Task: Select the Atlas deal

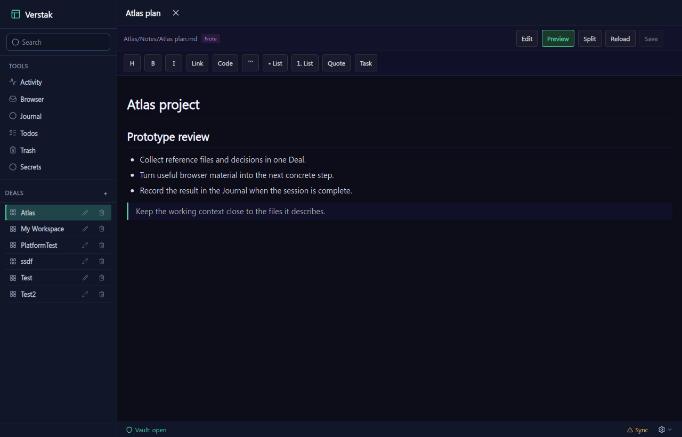Action: tap(58, 213)
